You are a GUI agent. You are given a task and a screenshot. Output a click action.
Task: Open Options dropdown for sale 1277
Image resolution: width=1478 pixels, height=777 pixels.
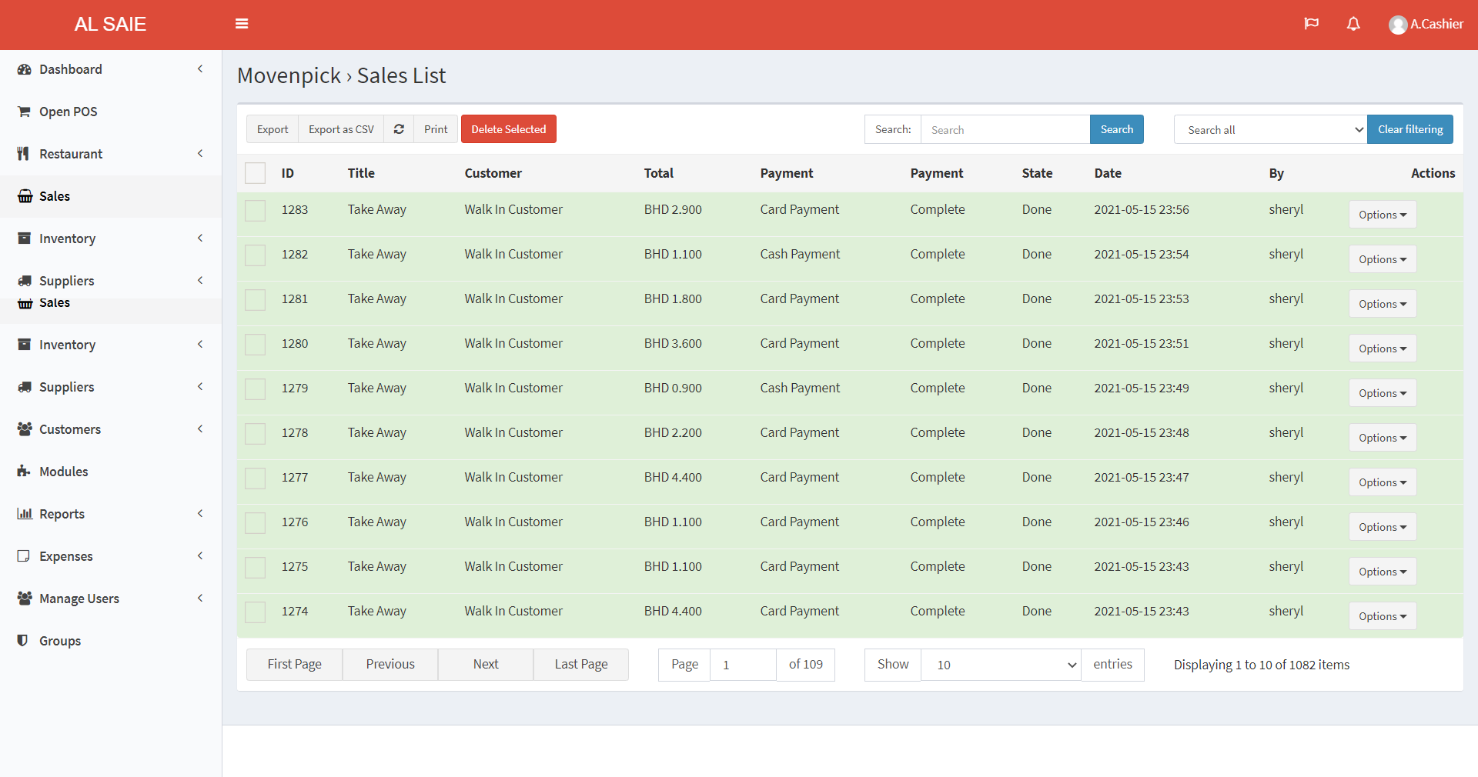coord(1383,482)
